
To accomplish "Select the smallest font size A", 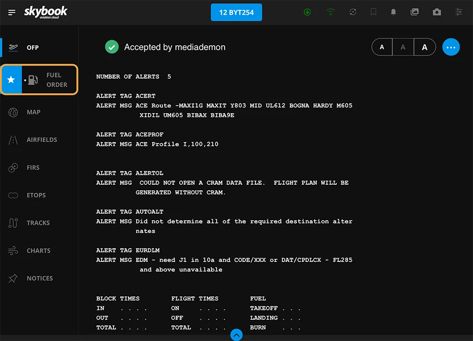I will click(x=382, y=47).
